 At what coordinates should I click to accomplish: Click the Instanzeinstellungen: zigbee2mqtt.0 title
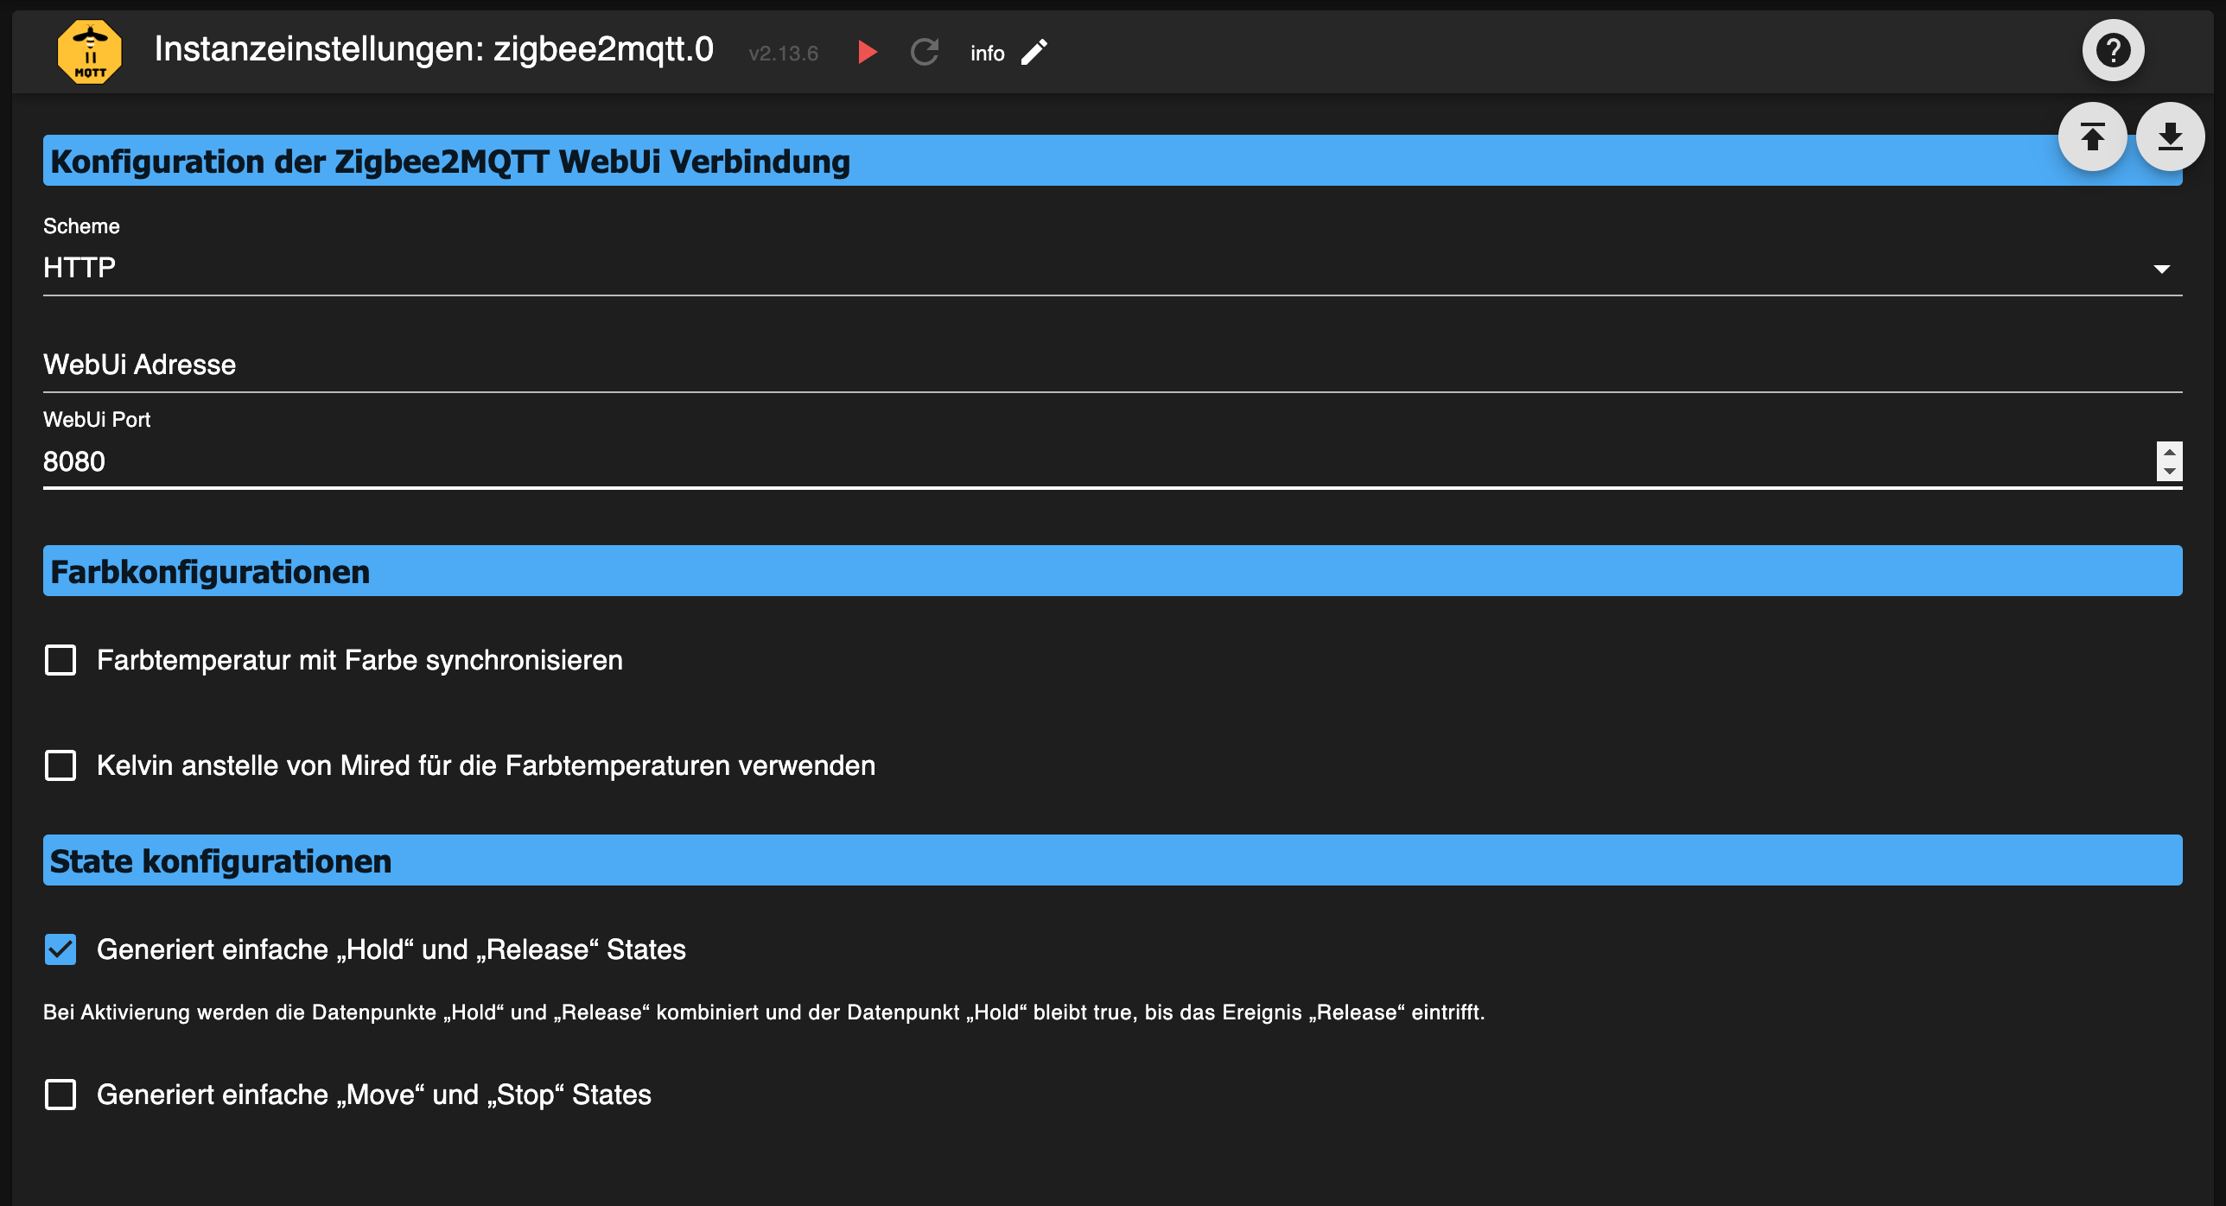pyautogui.click(x=434, y=49)
